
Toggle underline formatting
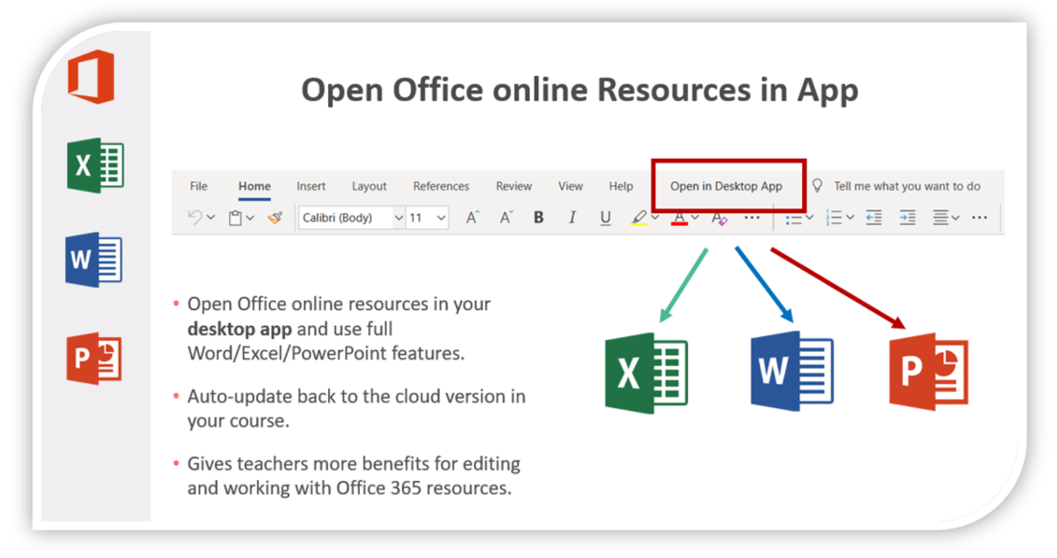[605, 218]
